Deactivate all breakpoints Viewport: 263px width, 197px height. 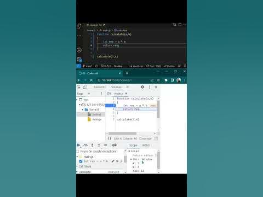coord(115,145)
